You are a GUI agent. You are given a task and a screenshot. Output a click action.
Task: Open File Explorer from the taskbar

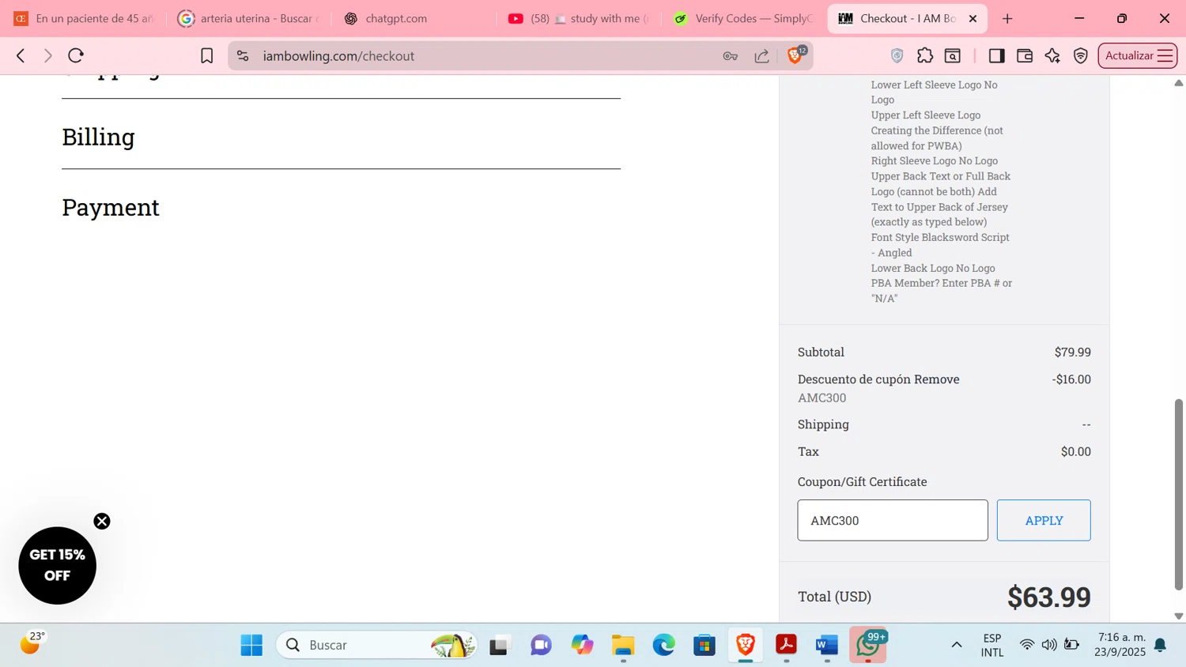coord(623,645)
